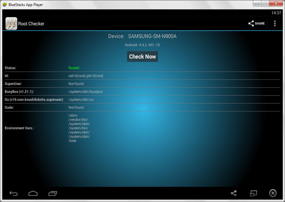Click the /system/xbin/busybox path
The image size is (285, 202).
85,92
